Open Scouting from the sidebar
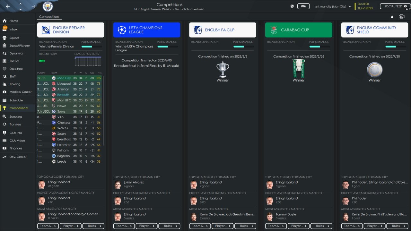411x231 pixels. point(15,116)
